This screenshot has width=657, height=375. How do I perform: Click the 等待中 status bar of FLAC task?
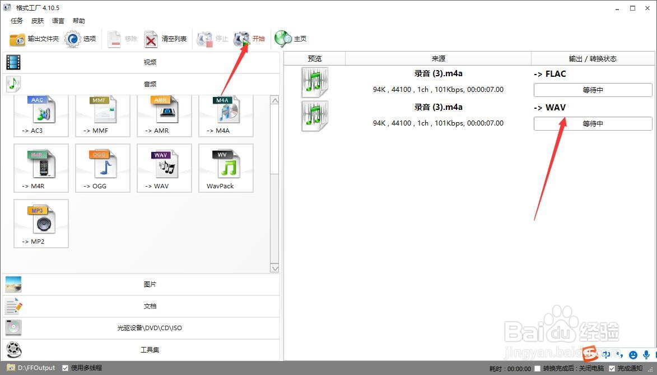click(x=593, y=90)
